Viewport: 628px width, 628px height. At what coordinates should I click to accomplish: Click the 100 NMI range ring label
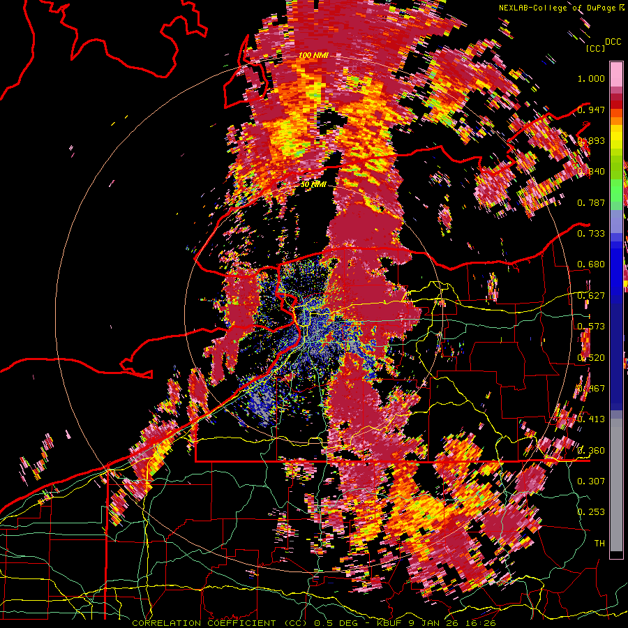(313, 55)
